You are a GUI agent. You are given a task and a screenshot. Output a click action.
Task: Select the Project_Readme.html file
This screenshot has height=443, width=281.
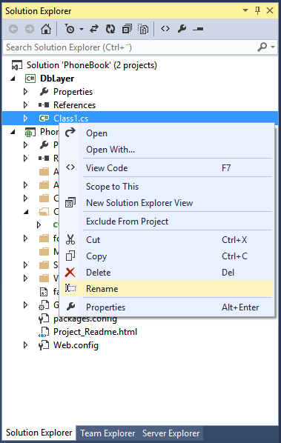(x=95, y=332)
